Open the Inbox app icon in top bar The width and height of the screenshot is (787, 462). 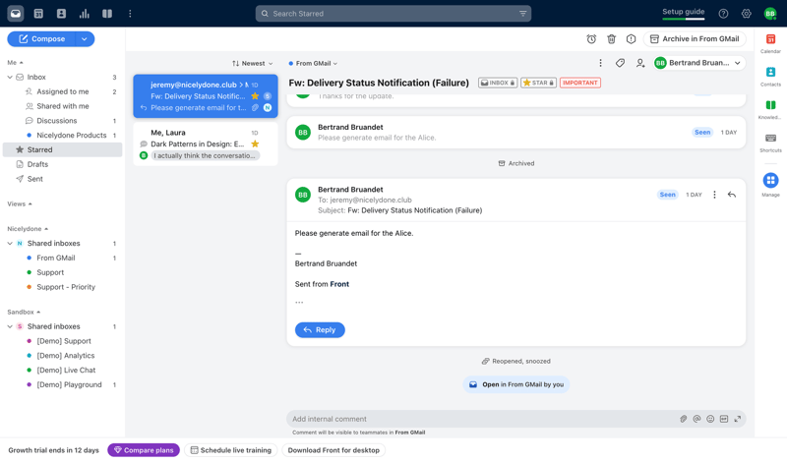point(16,14)
